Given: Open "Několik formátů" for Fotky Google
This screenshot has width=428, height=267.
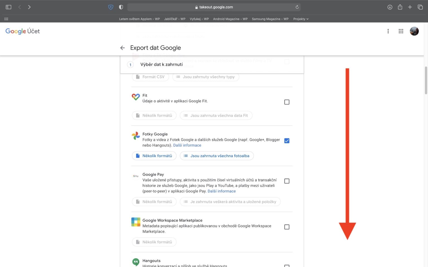Looking at the screenshot, I should click(154, 156).
